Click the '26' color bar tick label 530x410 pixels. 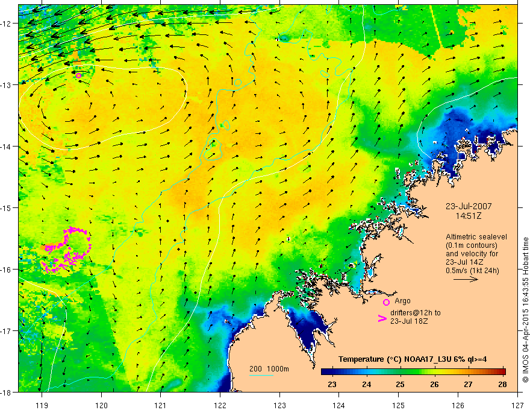tap(434, 384)
